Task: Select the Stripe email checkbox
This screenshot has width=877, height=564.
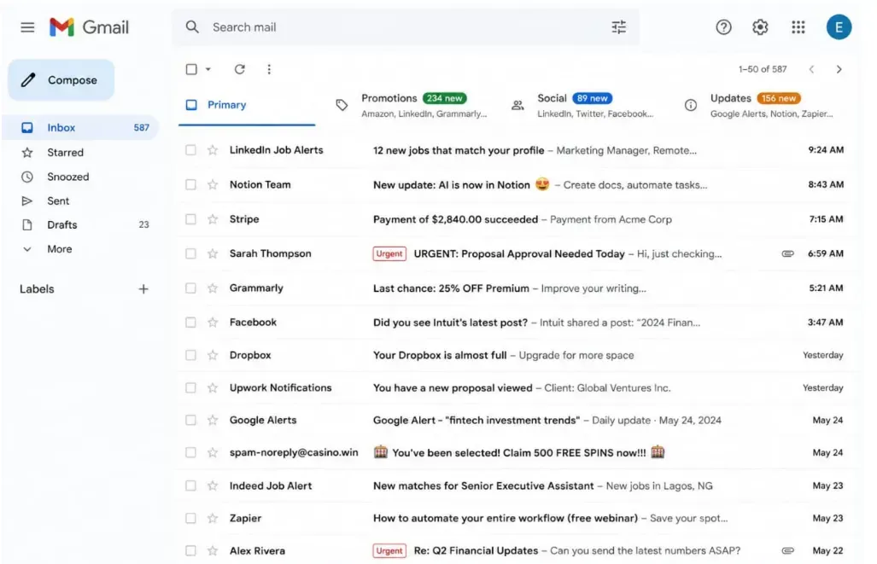Action: click(190, 219)
